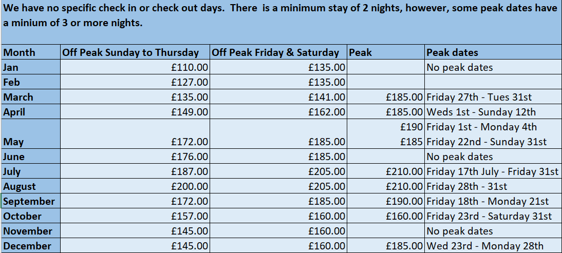This screenshot has width=562, height=253.
Task: Click the Feb £127.00 price cell
Action: click(x=135, y=82)
